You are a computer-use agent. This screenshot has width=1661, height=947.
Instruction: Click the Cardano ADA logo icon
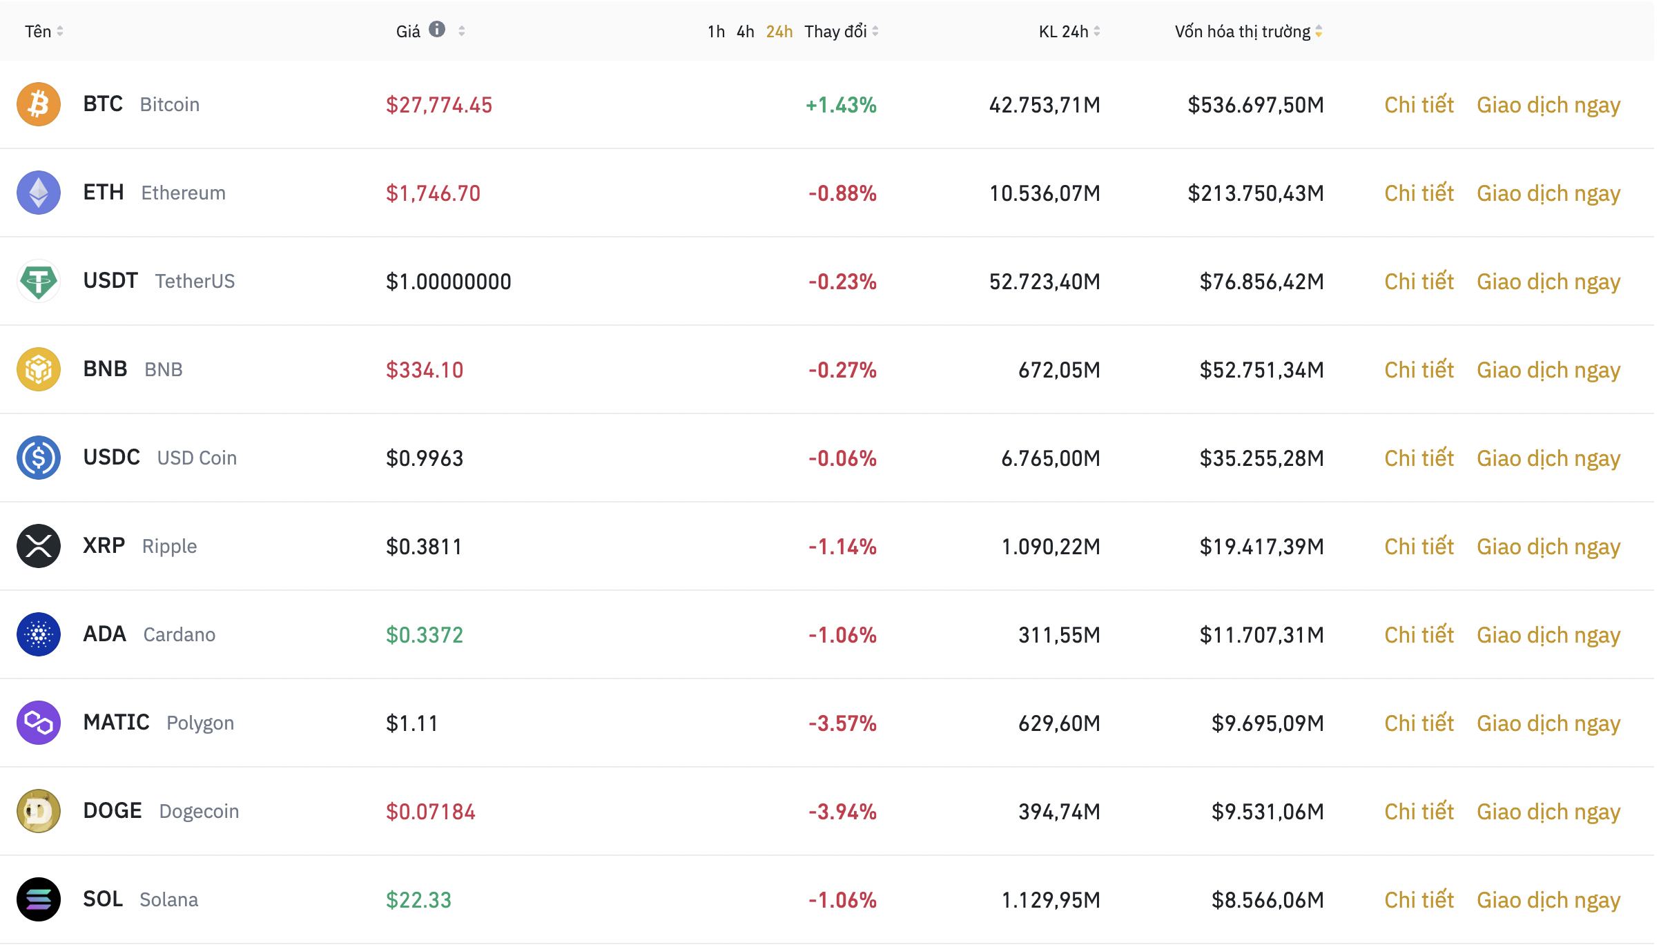[x=39, y=634]
